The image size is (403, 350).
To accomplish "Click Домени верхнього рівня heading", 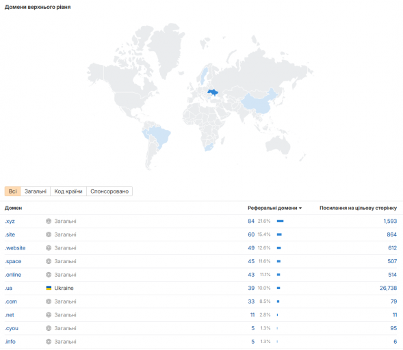I will (38, 7).
